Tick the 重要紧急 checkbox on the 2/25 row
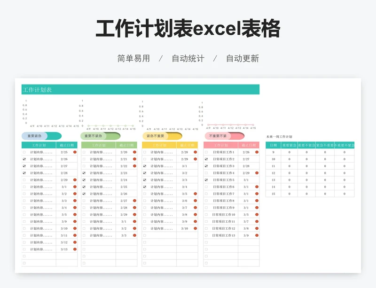 click(x=24, y=152)
